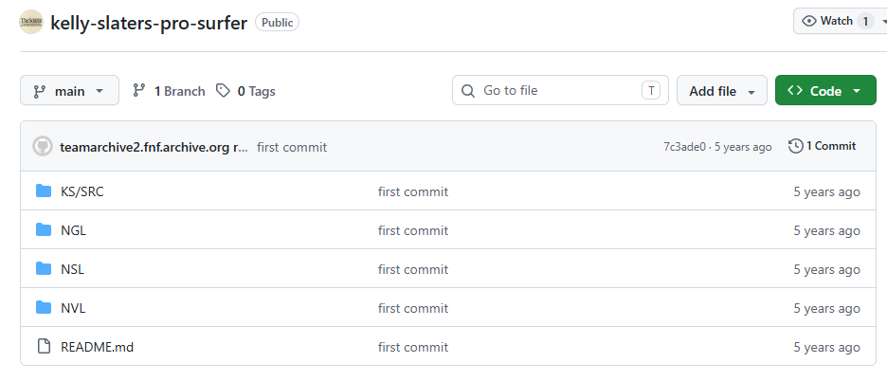Open 'first commit' message in README.md row

click(413, 347)
